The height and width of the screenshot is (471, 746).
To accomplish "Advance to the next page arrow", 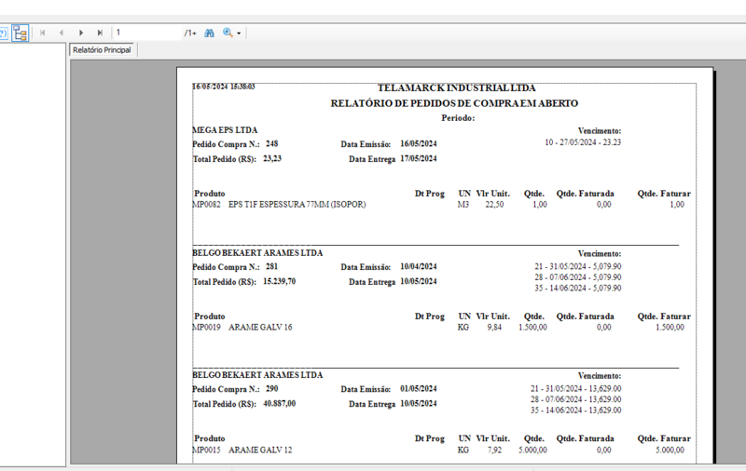I will (81, 33).
